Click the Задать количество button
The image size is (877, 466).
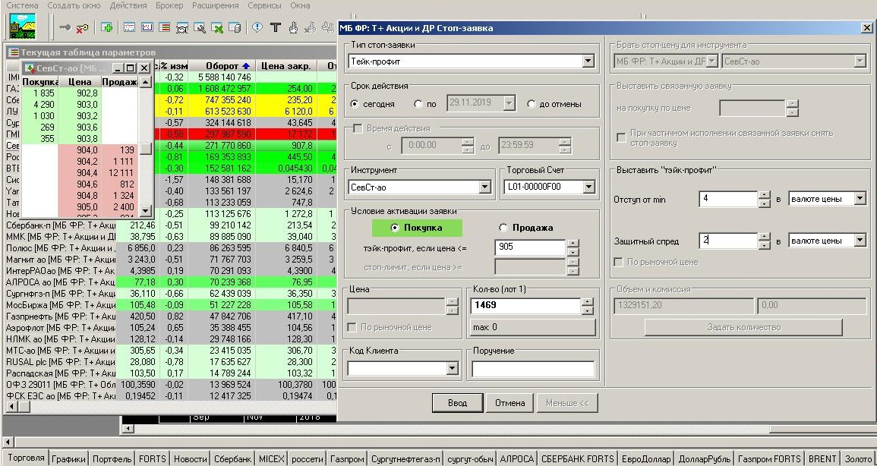[743, 327]
